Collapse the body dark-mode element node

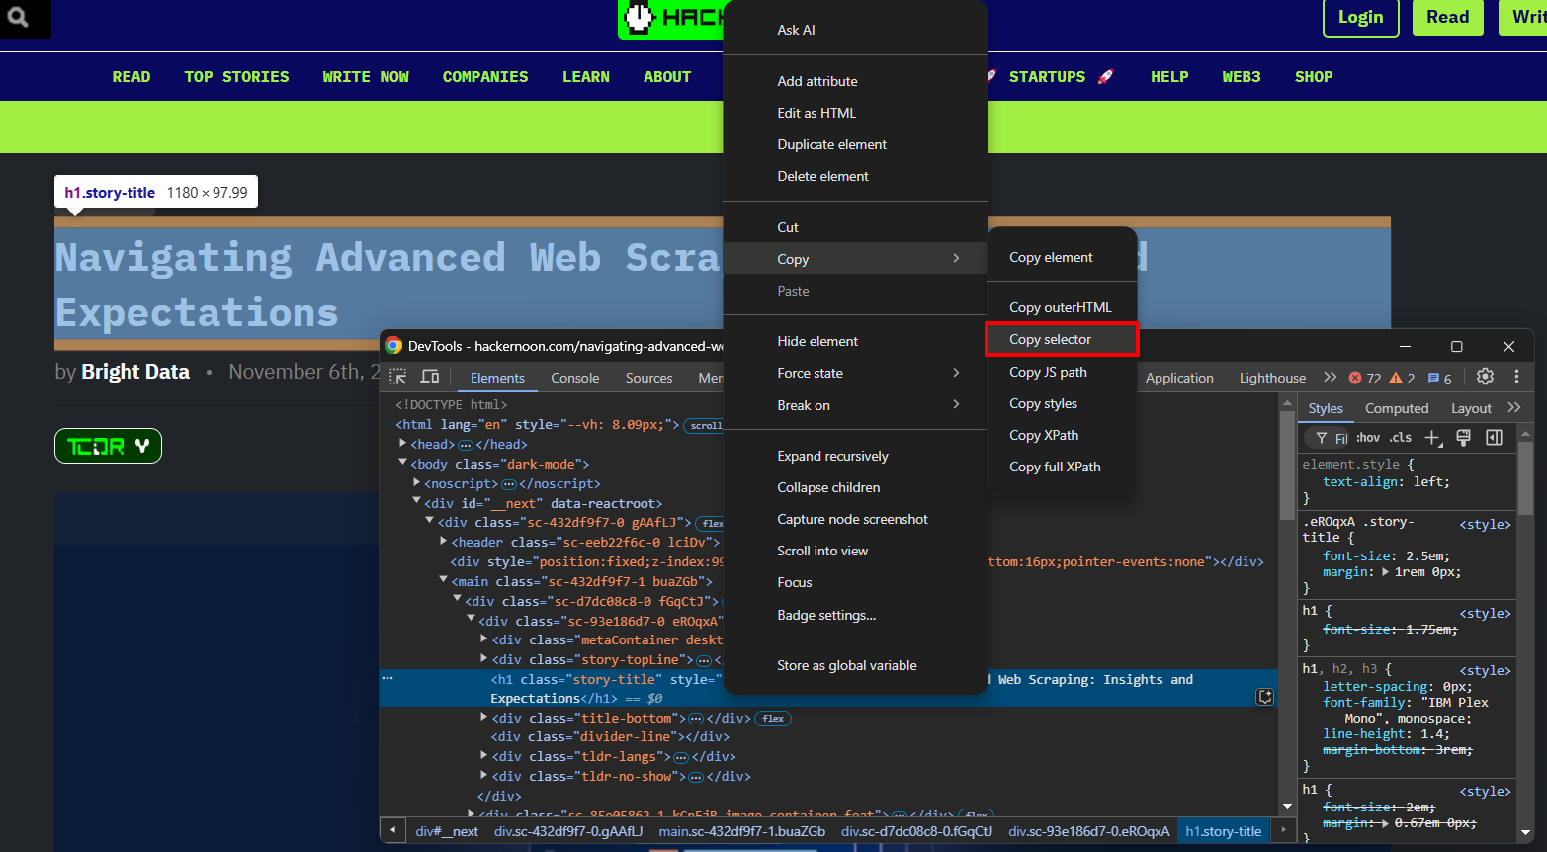tap(403, 463)
